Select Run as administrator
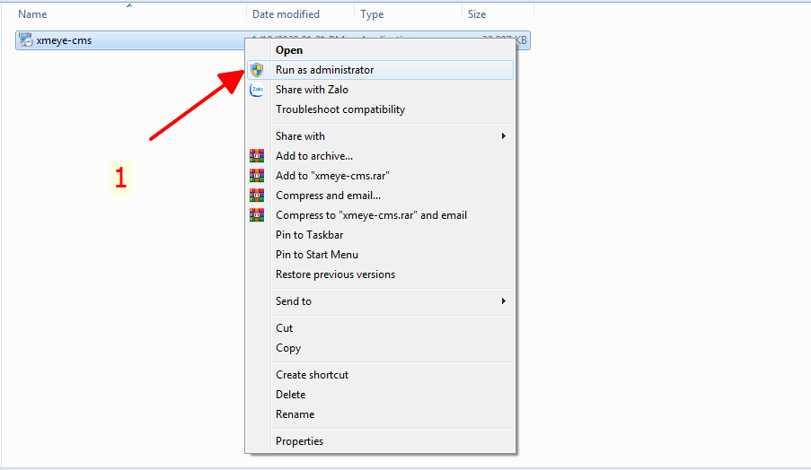The height and width of the screenshot is (470, 811). click(x=380, y=70)
